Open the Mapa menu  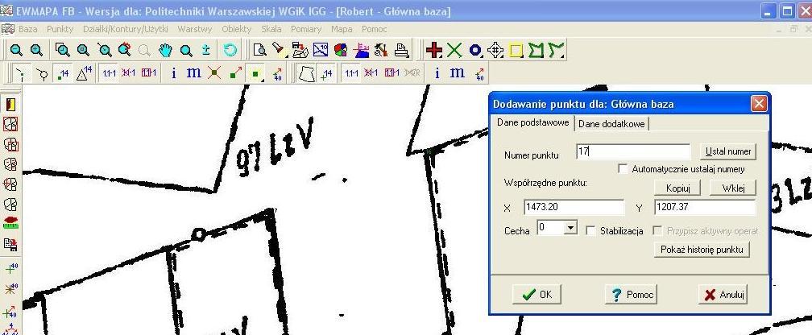click(x=342, y=29)
